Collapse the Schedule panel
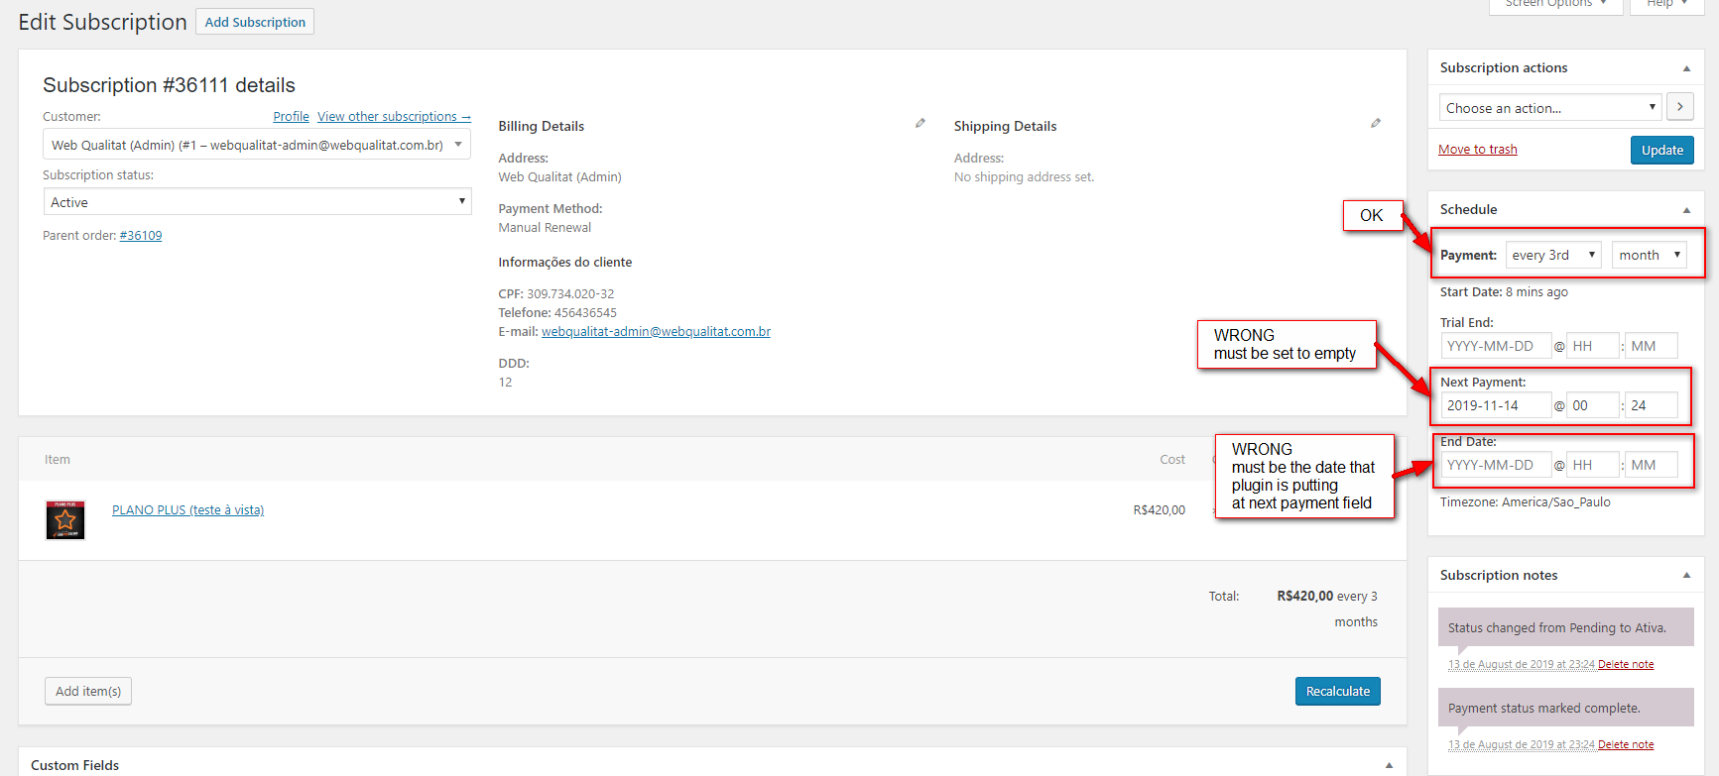 click(x=1686, y=210)
